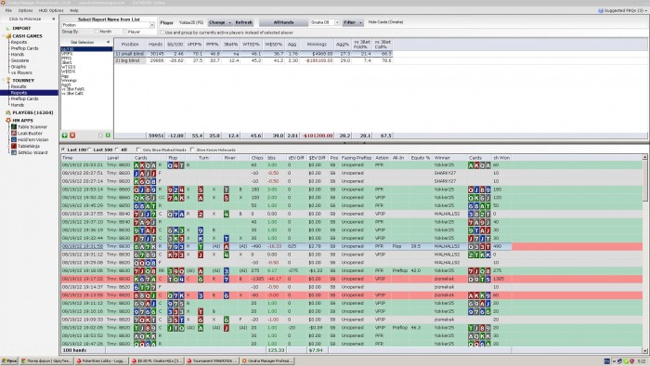Viewport: 650px width, 366px height.
Task: Toggle Group By Player checkbox
Action: coord(124,32)
